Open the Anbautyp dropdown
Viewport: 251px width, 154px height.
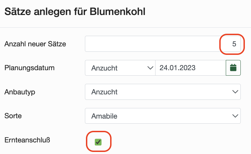click(163, 92)
